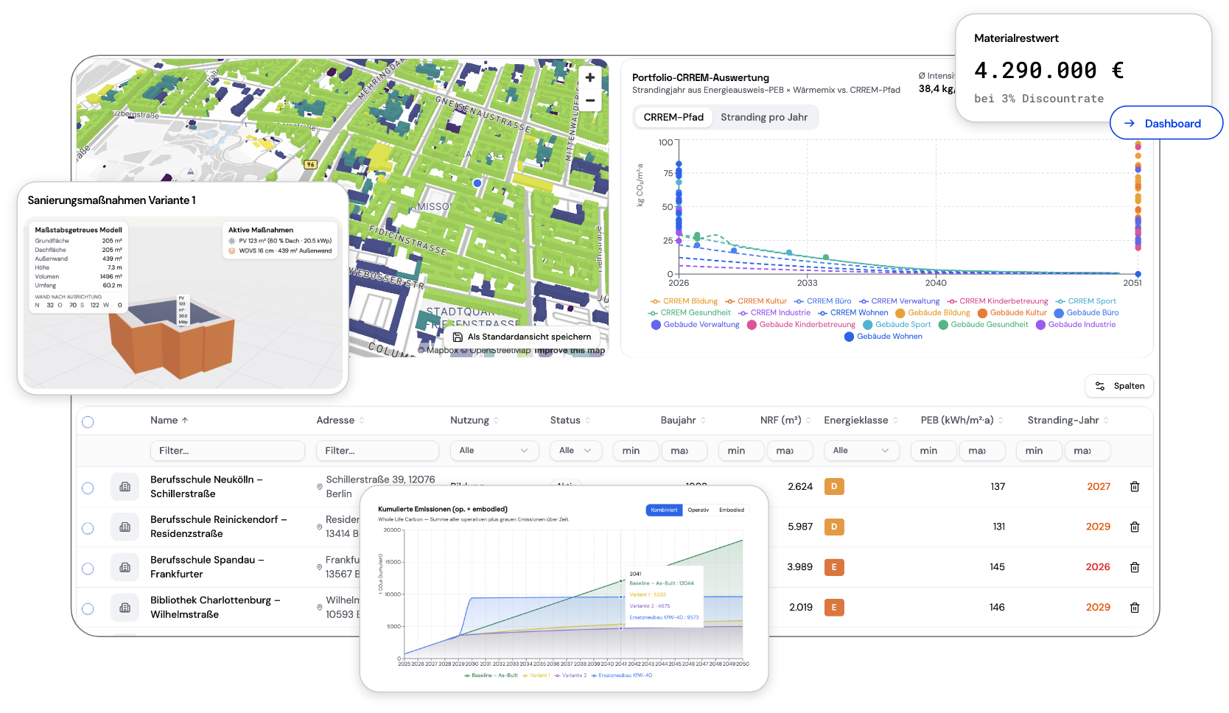Select the Bibliothek Charlottenburg row checkbox
The height and width of the screenshot is (713, 1229).
click(88, 609)
